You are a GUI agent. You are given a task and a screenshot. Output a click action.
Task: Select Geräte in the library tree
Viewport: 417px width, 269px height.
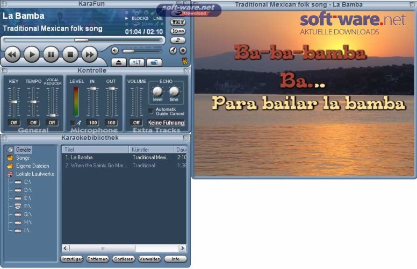24,150
